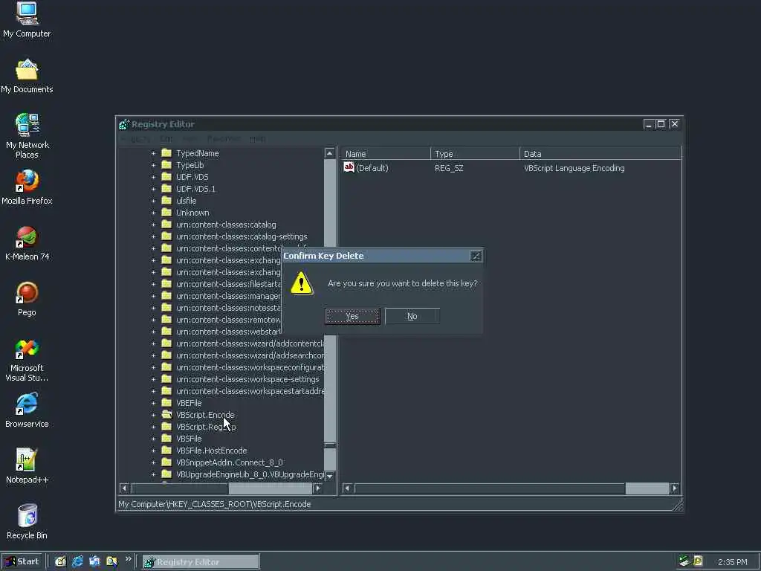This screenshot has height=571, width=761.
Task: Expand the TypeLib key
Action: click(x=153, y=165)
